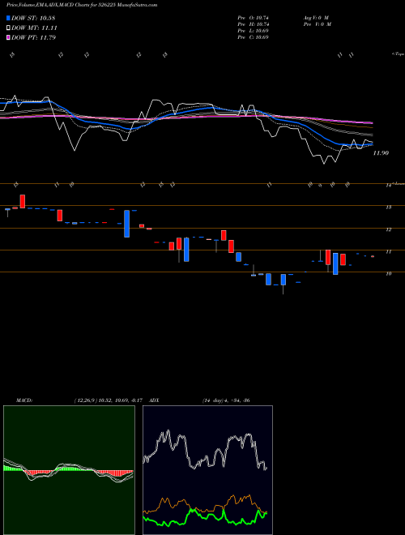Click the ADX '(14 day)' values text
This screenshot has height=535, width=405.
tap(226, 400)
